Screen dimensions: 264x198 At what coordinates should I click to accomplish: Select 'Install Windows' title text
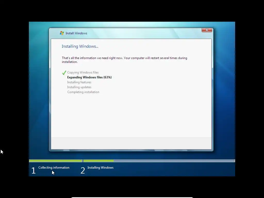76,33
